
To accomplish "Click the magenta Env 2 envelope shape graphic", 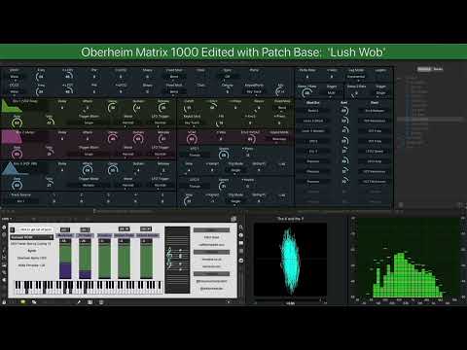I will 11,137.
